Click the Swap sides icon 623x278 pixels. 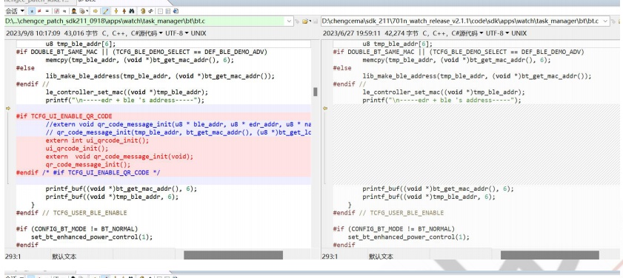(x=151, y=11)
